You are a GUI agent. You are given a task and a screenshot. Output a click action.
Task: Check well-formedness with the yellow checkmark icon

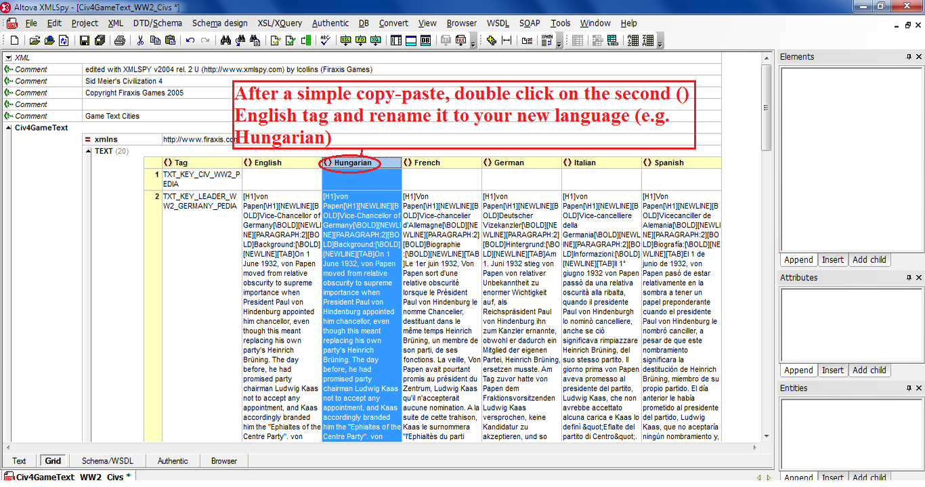coord(276,41)
